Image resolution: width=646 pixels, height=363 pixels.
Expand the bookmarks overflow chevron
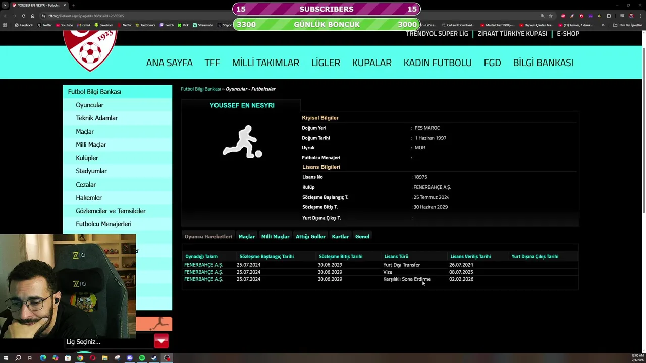pyautogui.click(x=603, y=25)
